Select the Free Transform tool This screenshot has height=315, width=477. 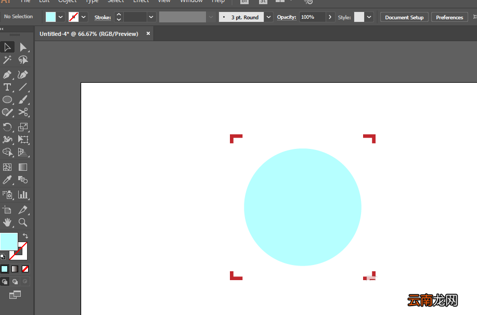click(x=23, y=140)
